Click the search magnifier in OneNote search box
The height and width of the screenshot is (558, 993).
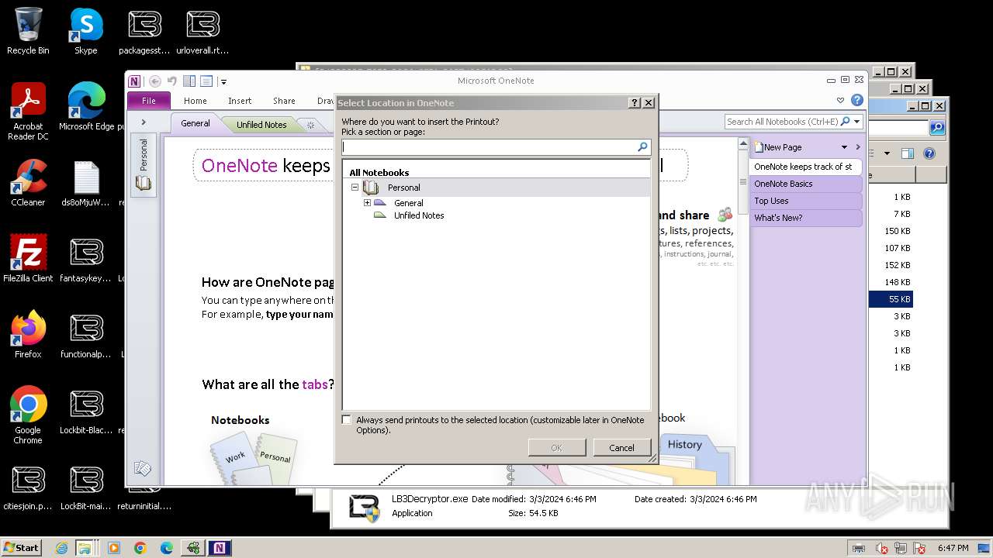tap(845, 122)
